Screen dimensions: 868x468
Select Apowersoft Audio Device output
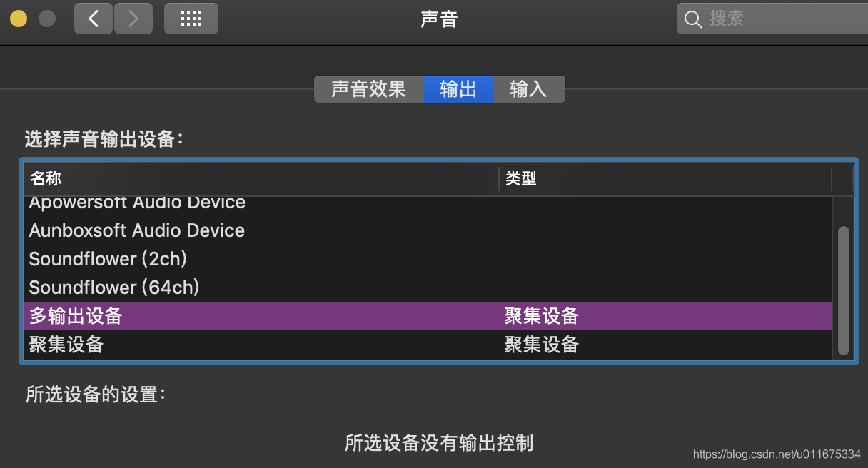(x=137, y=203)
